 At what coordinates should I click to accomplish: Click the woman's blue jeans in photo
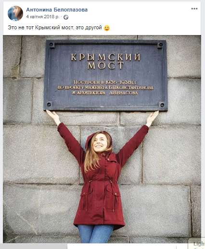(96, 234)
